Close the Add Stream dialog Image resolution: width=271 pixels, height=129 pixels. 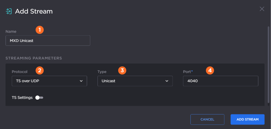(262, 9)
